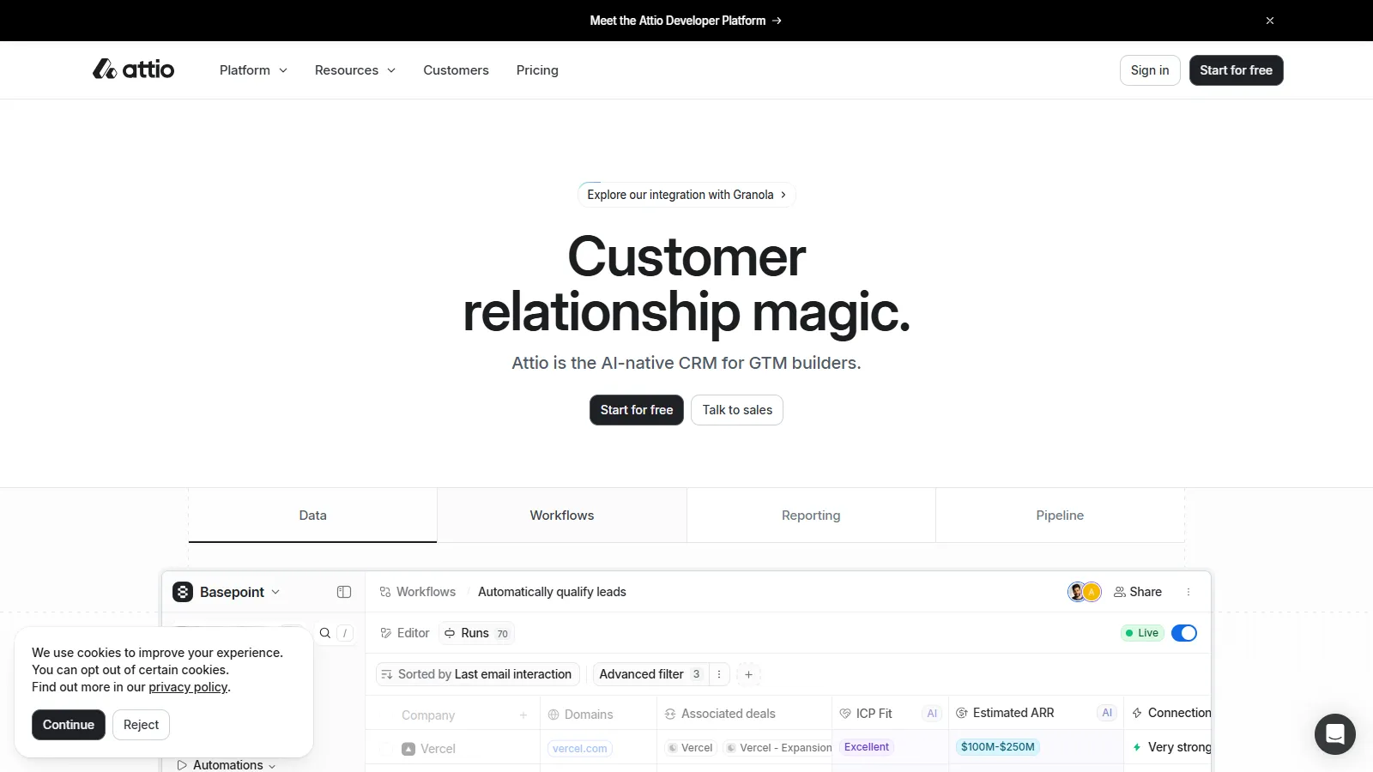Open the chat support bubble
This screenshot has width=1373, height=772.
tap(1334, 733)
